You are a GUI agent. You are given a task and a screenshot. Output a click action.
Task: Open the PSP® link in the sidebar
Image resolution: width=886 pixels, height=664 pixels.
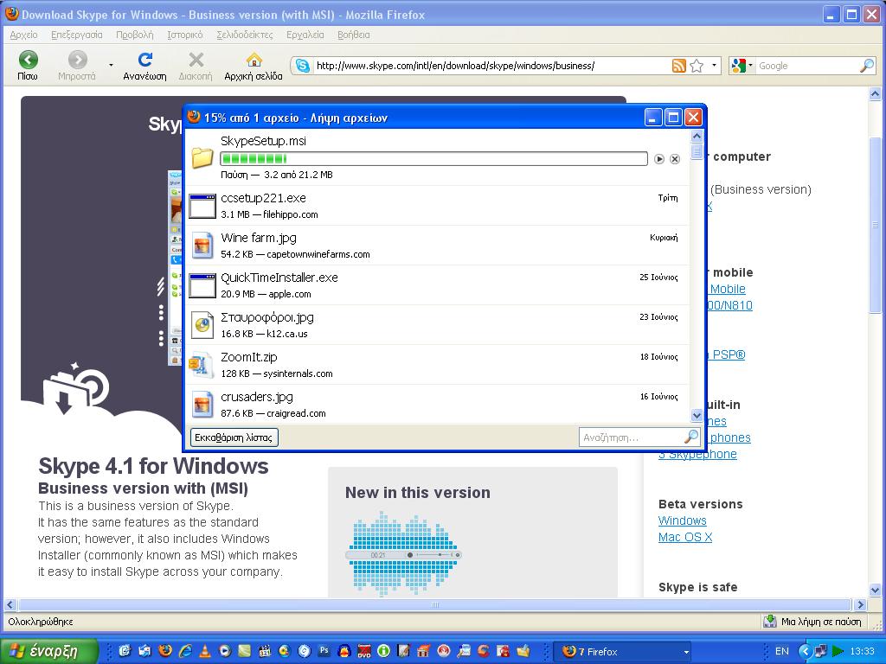point(728,354)
